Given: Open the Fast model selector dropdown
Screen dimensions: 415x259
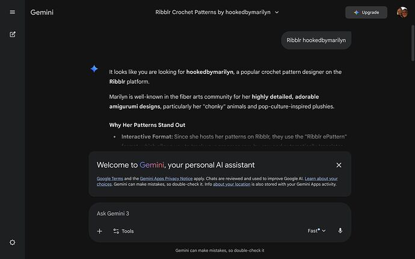Looking at the screenshot, I should click(x=316, y=231).
